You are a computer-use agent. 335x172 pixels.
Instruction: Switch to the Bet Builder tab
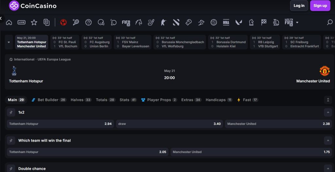49,100
